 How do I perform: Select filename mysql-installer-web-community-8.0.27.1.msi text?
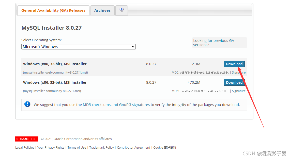coord(55,73)
